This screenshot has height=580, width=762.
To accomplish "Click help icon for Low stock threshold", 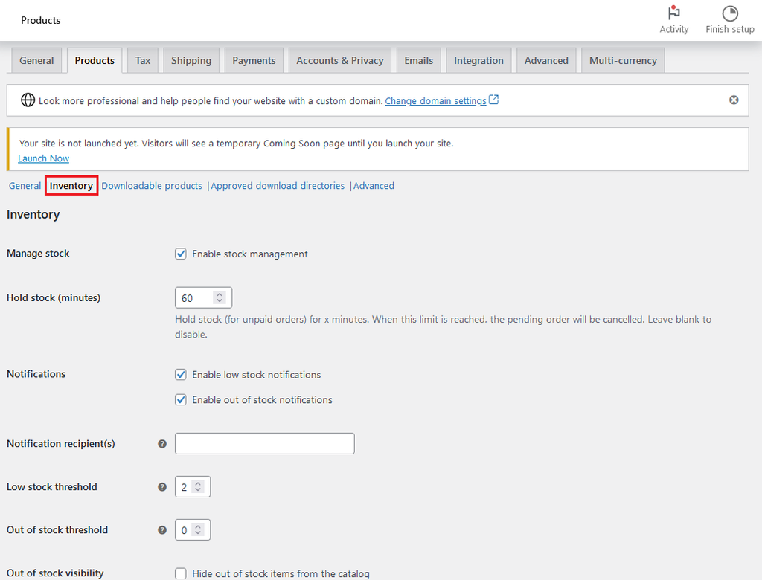I will click(162, 487).
